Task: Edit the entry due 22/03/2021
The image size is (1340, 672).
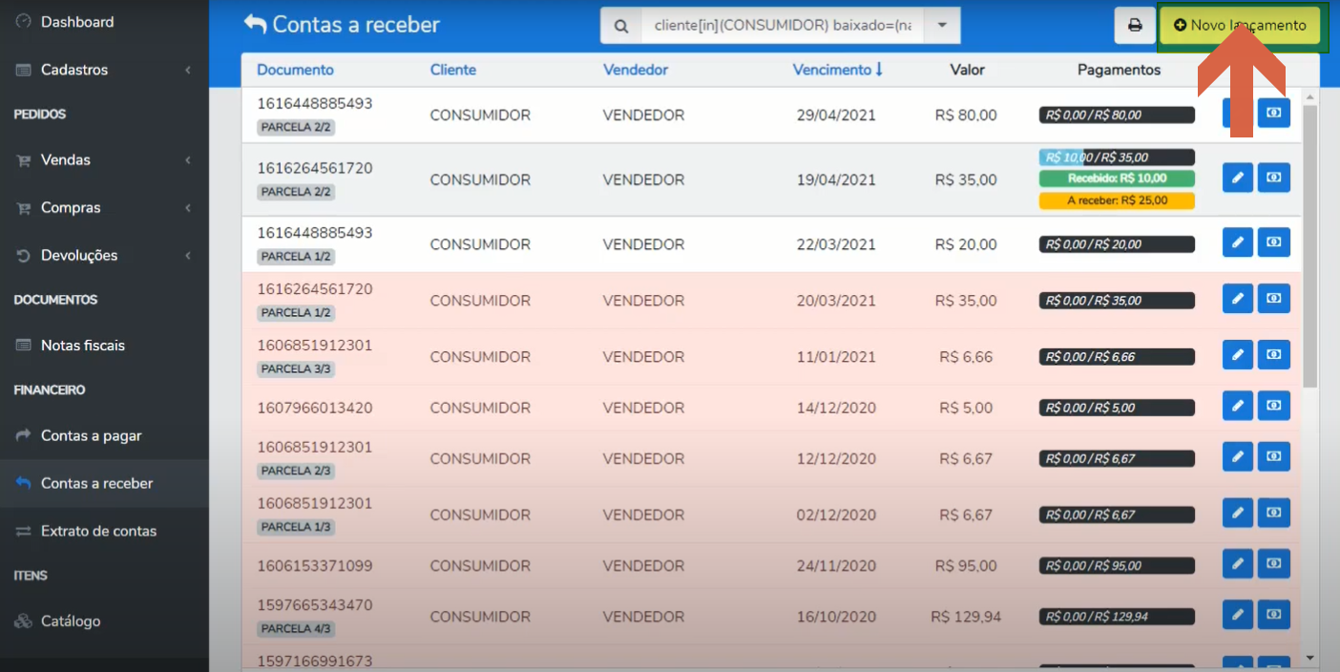Action: 1238,242
